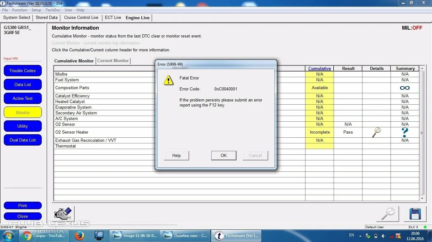Viewport: 432px width, 242px height.
Task: Click the floppy disk save icon
Action: pyautogui.click(x=415, y=214)
